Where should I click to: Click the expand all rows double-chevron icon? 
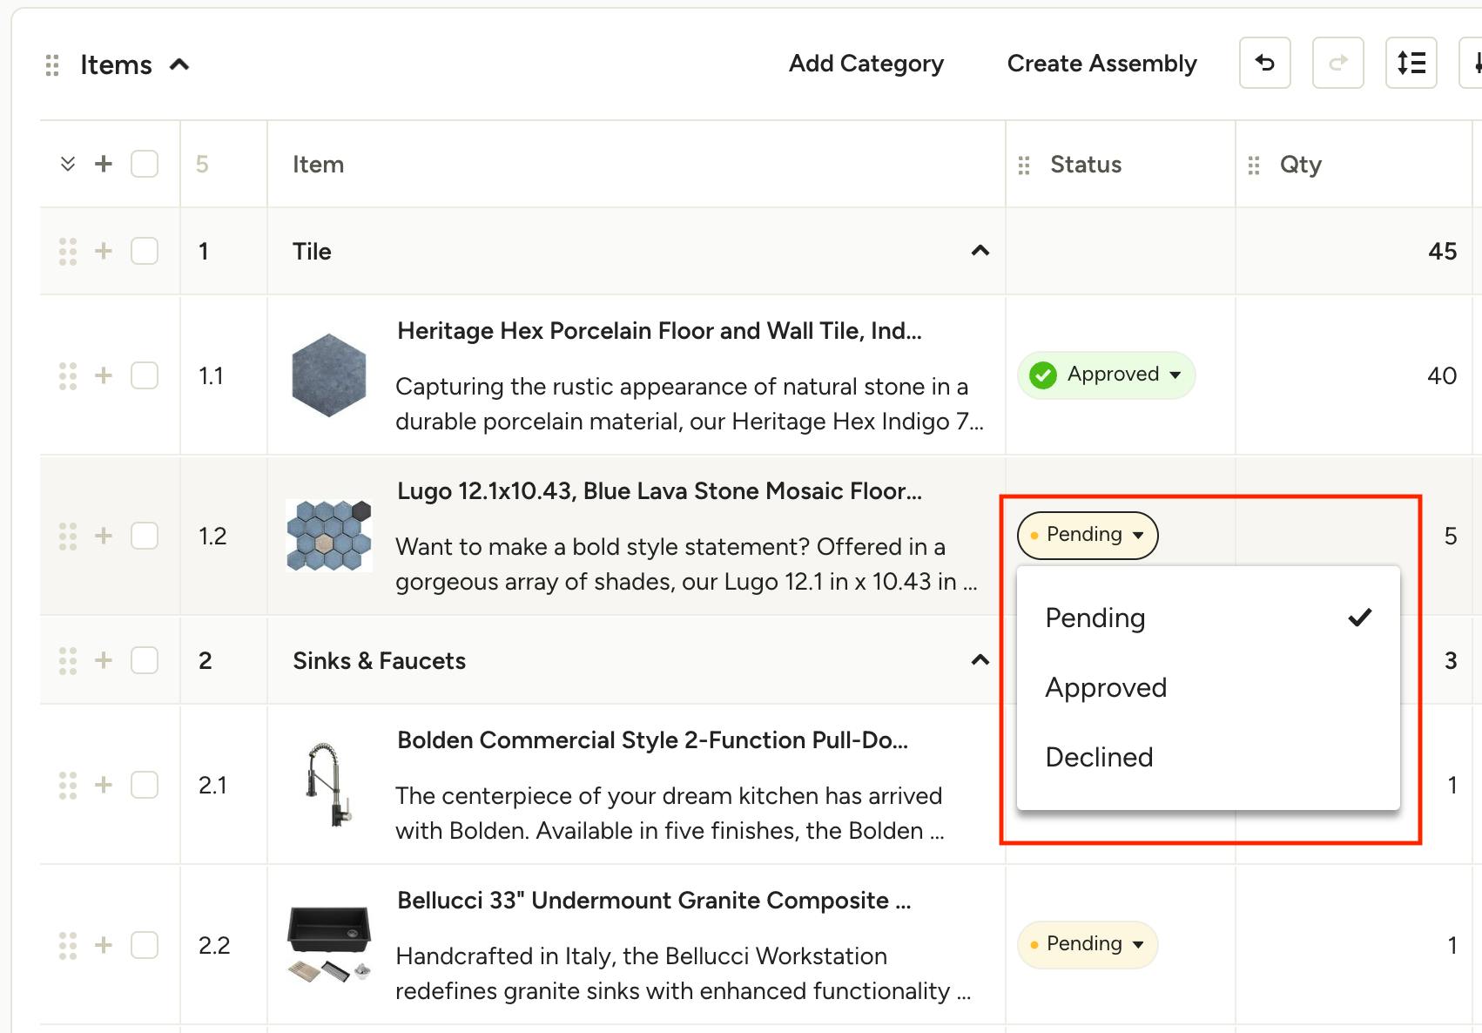68,164
